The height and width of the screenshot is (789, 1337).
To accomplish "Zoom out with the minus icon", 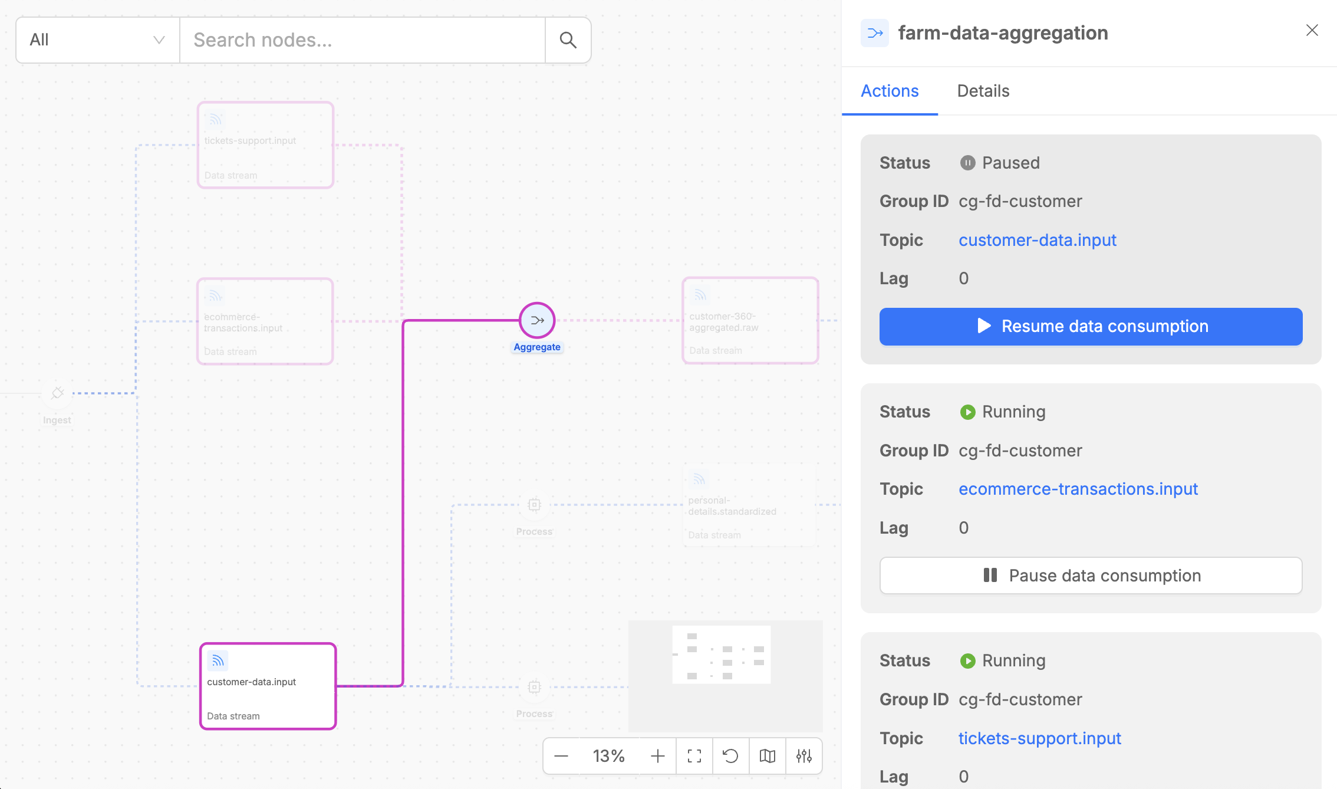I will click(x=561, y=756).
